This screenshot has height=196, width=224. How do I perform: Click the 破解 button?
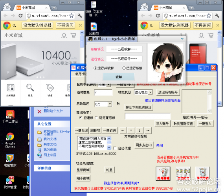pos(119,77)
